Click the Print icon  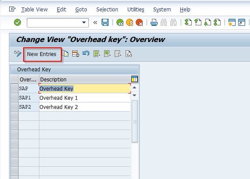(x=154, y=22)
